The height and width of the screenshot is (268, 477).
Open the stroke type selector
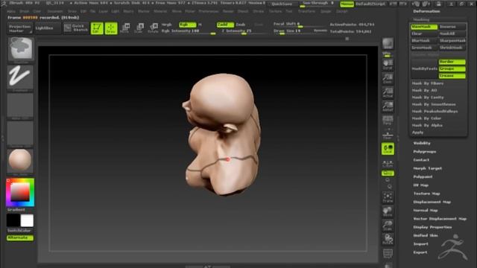pos(20,77)
